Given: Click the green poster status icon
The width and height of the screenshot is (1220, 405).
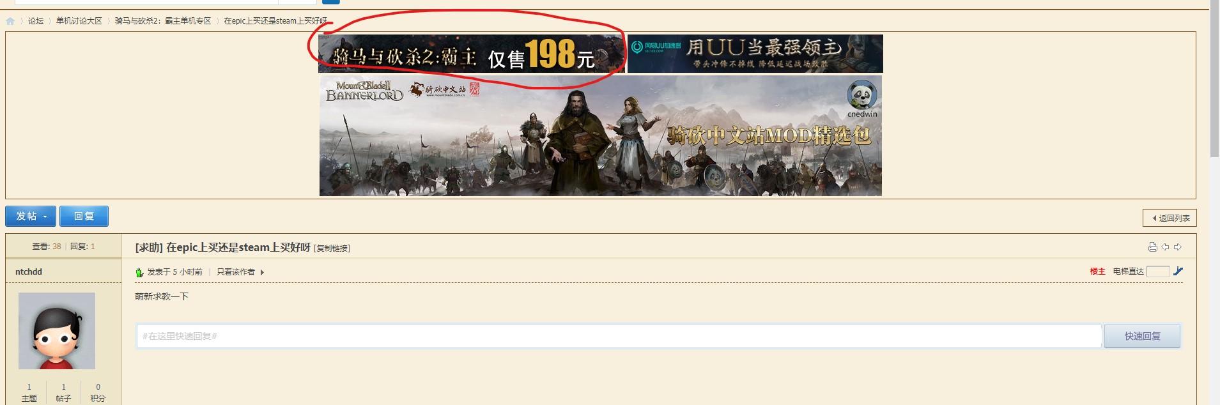Looking at the screenshot, I should tap(139, 272).
